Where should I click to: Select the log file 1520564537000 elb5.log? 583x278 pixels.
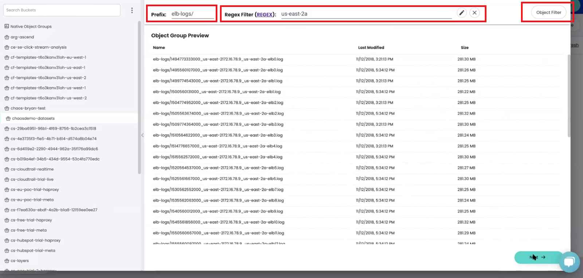click(218, 168)
